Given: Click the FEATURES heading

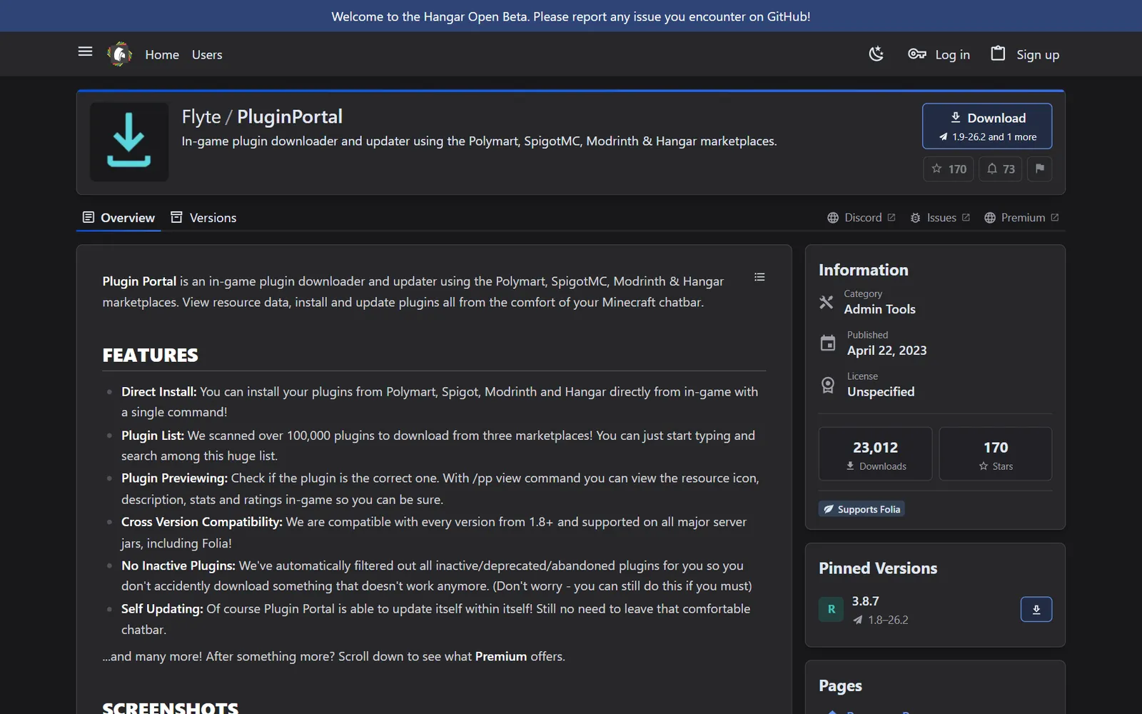Looking at the screenshot, I should (x=151, y=355).
